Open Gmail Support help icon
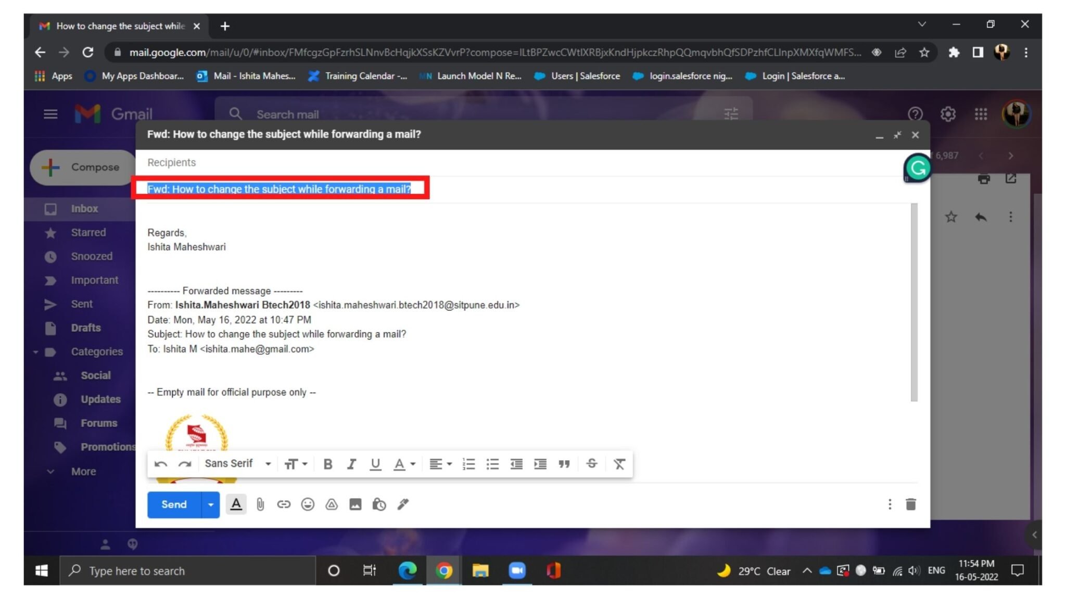Image resolution: width=1066 pixels, height=599 pixels. click(915, 114)
